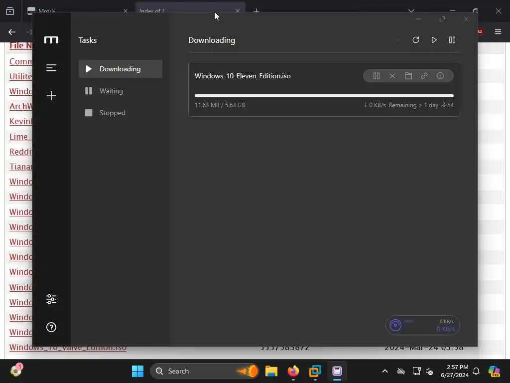The image size is (510, 383).
Task: Open the task list menu icon
Action: point(51,68)
